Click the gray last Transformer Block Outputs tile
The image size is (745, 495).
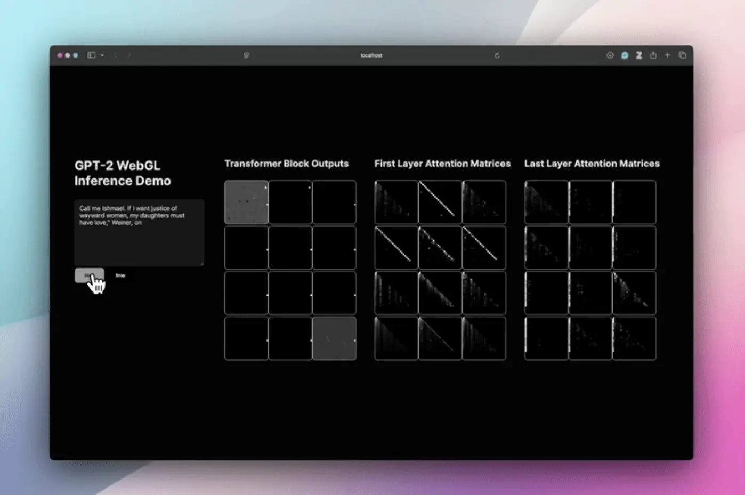334,338
